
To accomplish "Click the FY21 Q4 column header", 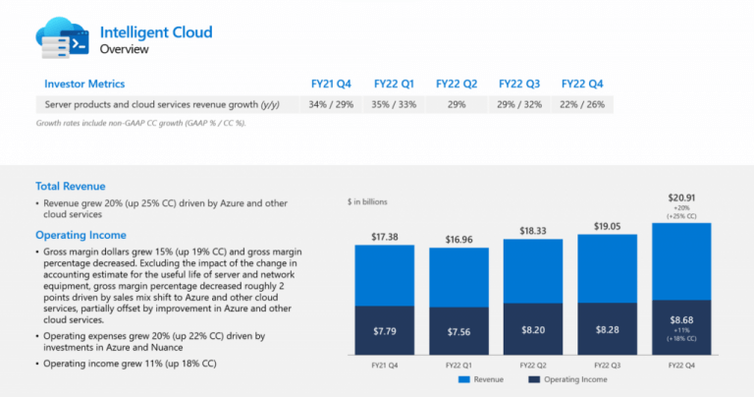I will tap(331, 84).
